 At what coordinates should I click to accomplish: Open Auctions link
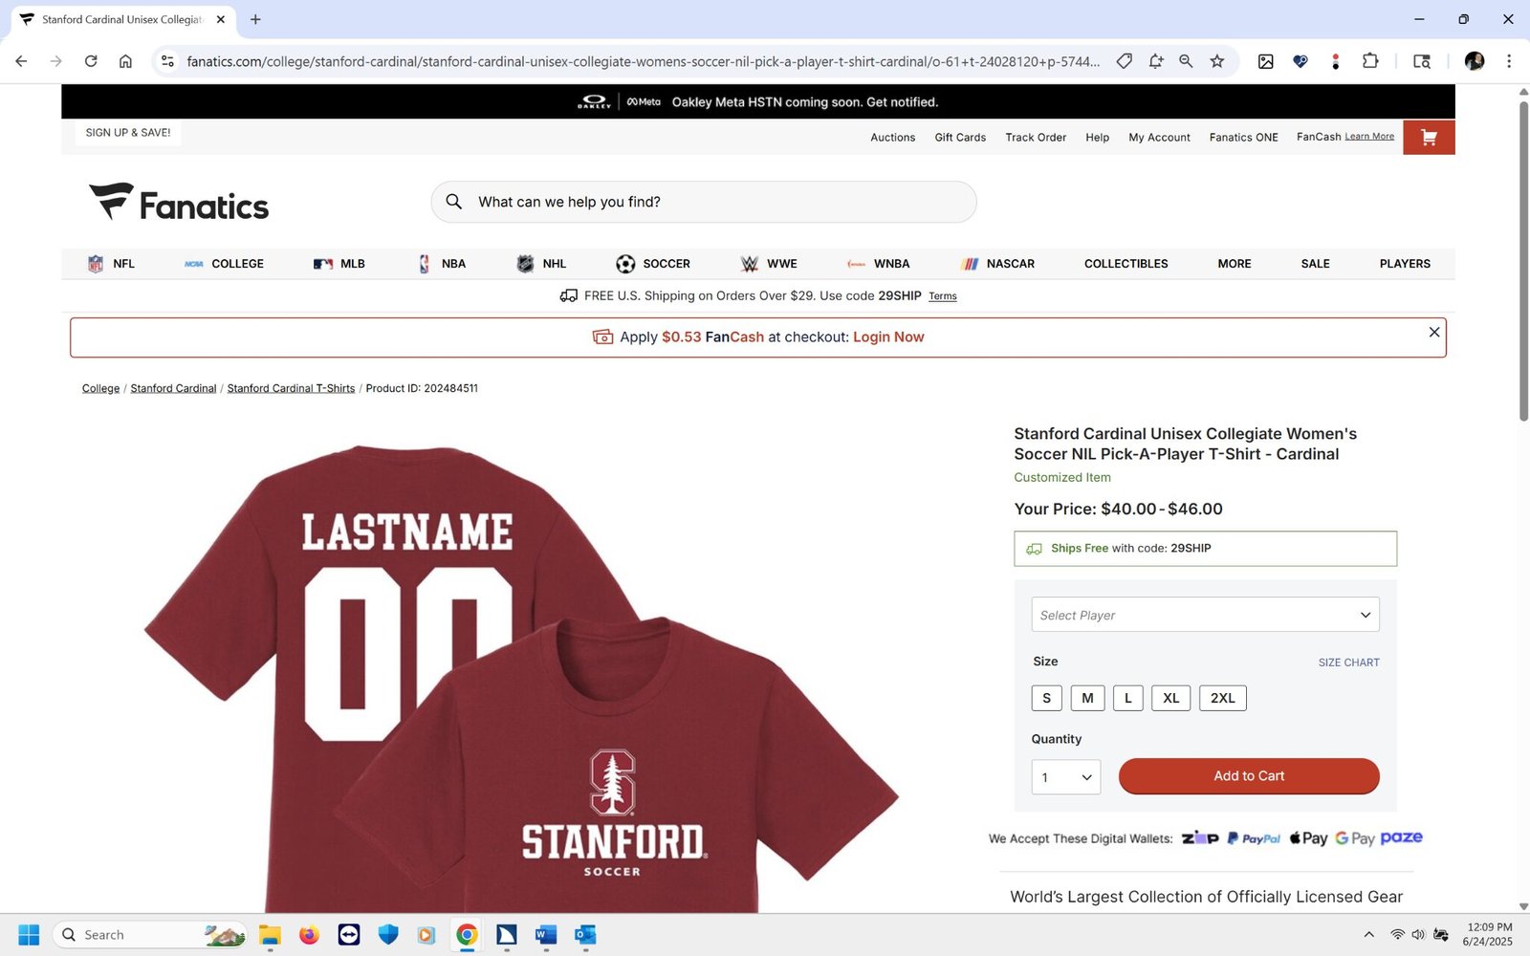tap(892, 138)
